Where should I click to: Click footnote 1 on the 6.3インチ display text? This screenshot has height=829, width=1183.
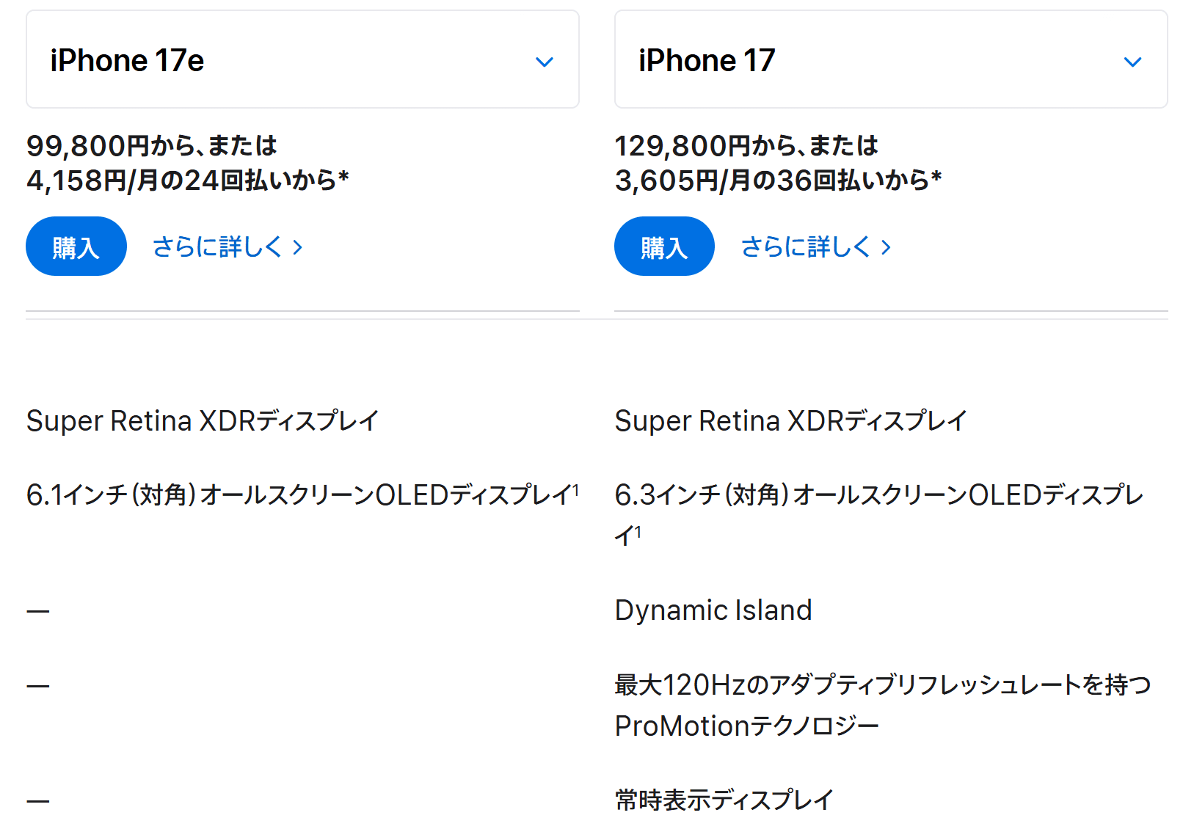[x=638, y=532]
